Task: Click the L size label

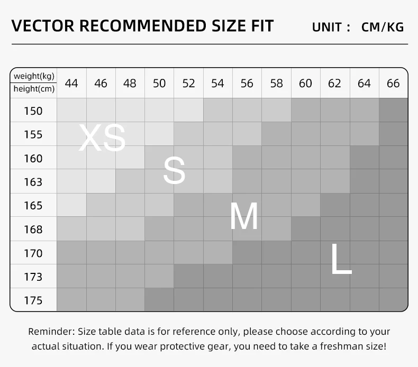Action: click(x=341, y=259)
